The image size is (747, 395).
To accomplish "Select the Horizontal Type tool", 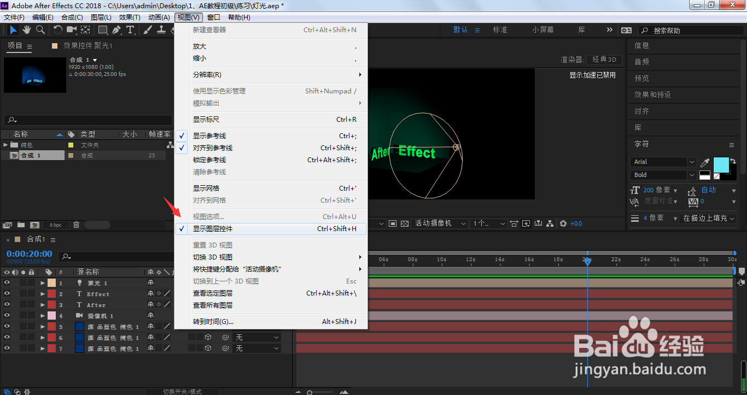I will (x=130, y=30).
